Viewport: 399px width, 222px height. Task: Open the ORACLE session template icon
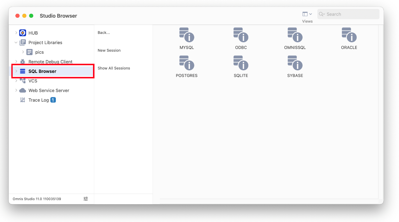(x=349, y=35)
